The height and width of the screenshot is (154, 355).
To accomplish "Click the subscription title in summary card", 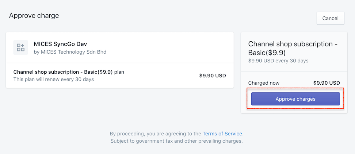I will tap(292, 44).
